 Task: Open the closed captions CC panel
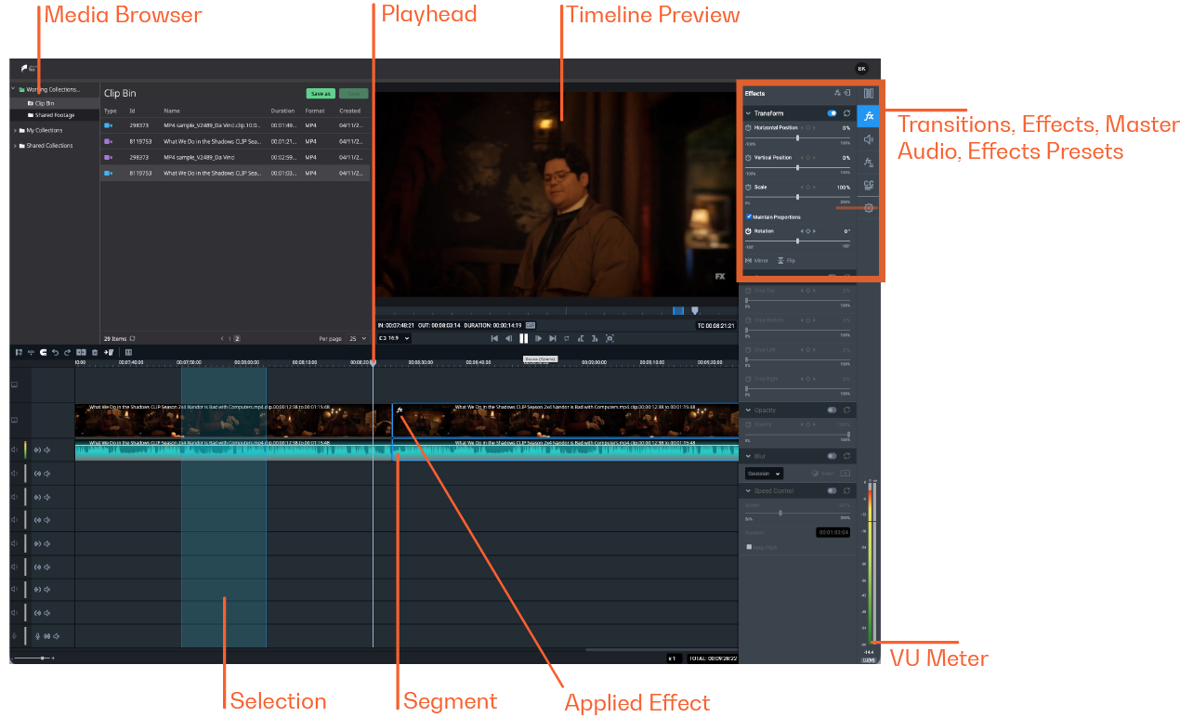coord(869,186)
